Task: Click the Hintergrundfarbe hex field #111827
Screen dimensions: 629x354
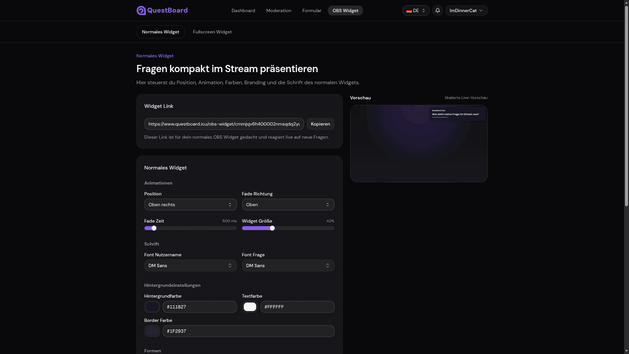Action: (200, 307)
